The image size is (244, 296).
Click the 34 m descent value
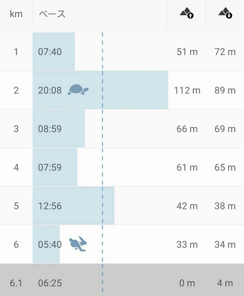[x=225, y=245]
